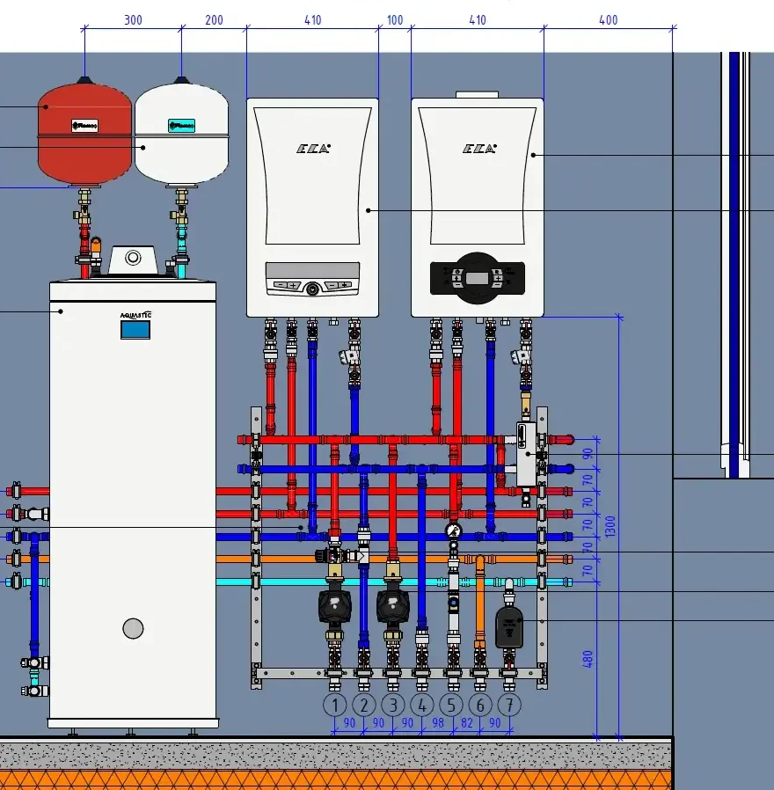Image resolution: width=774 pixels, height=790 pixels.
Task: Select the 1300 vertical dimension text
Action: 610,526
